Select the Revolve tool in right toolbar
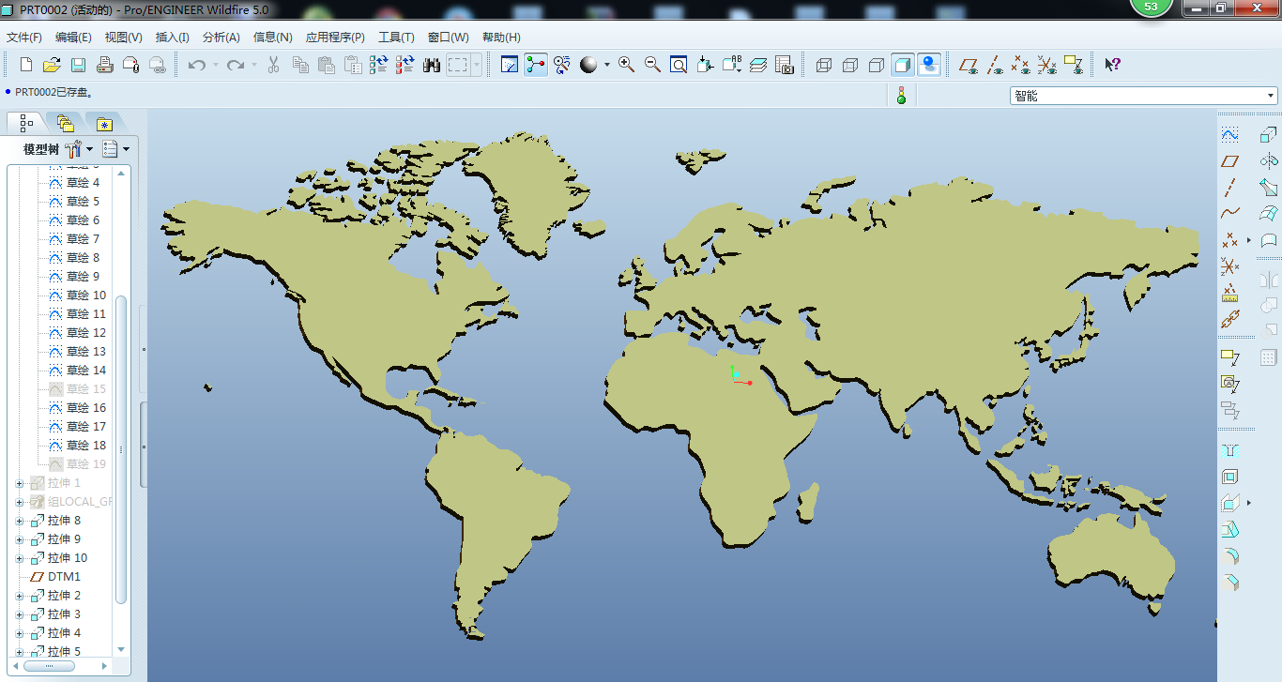 coord(1269,161)
